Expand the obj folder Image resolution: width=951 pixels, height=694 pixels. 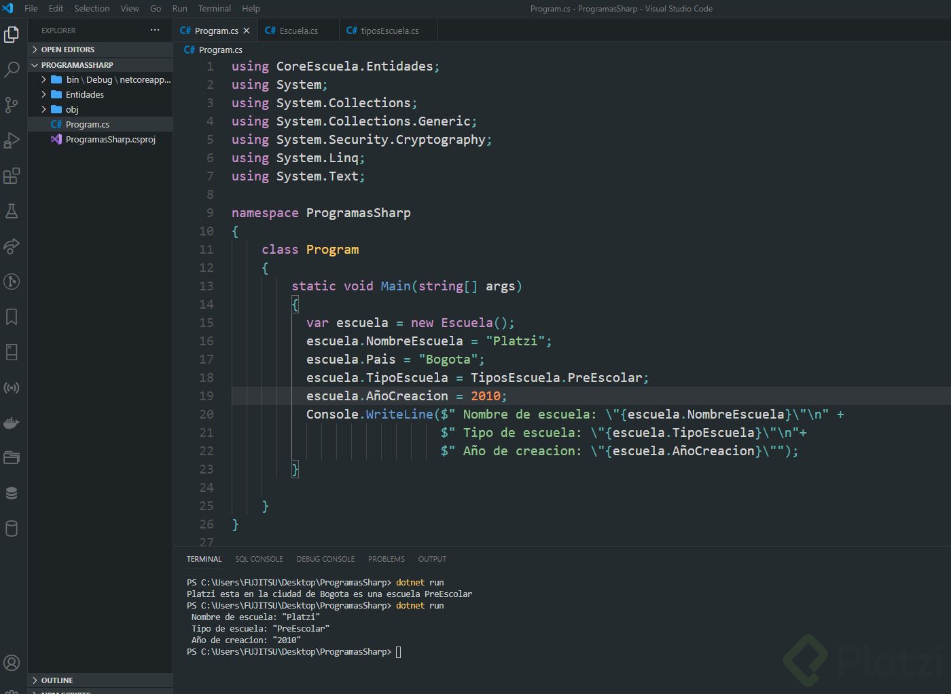(100, 109)
